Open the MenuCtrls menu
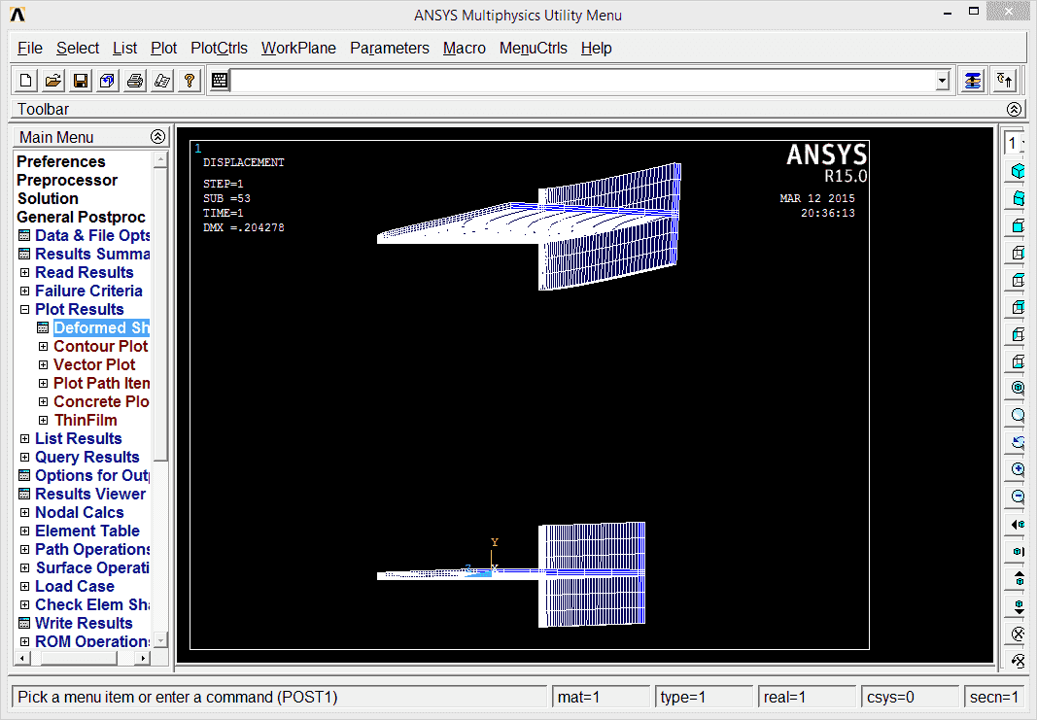The width and height of the screenshot is (1037, 720). [x=533, y=49]
